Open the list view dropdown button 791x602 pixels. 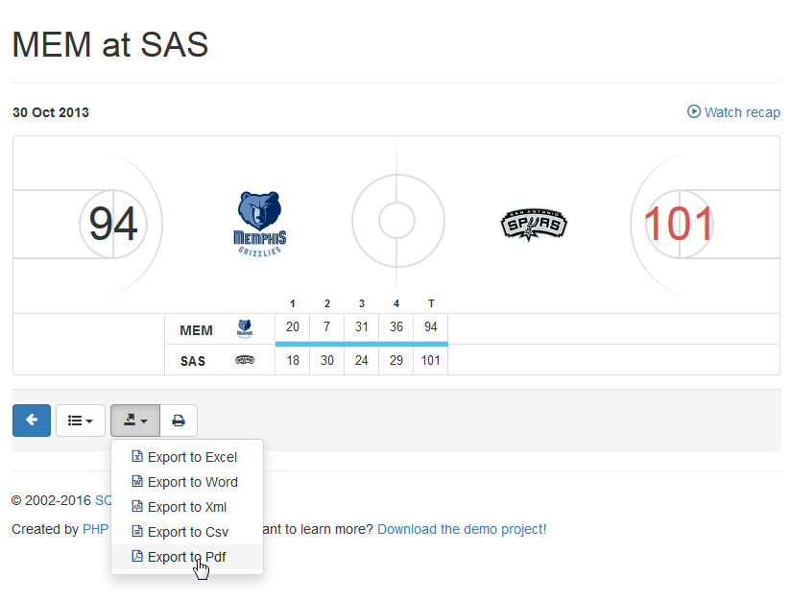point(81,421)
